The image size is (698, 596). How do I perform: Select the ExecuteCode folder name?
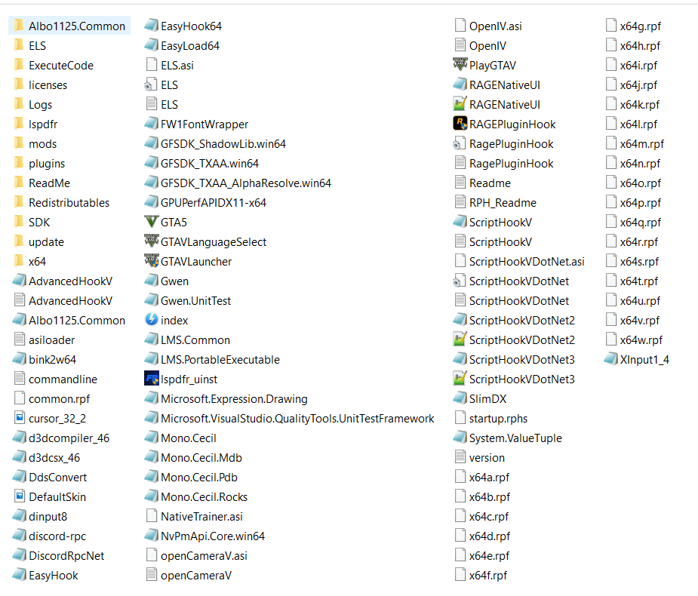[x=61, y=66]
